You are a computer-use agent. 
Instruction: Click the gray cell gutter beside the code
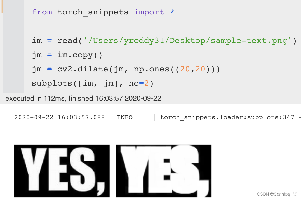tap(13, 46)
